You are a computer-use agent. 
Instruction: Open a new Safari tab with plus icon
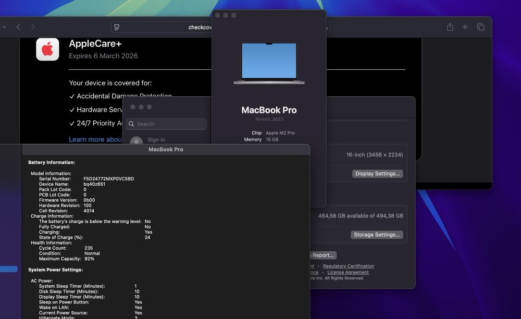point(465,27)
